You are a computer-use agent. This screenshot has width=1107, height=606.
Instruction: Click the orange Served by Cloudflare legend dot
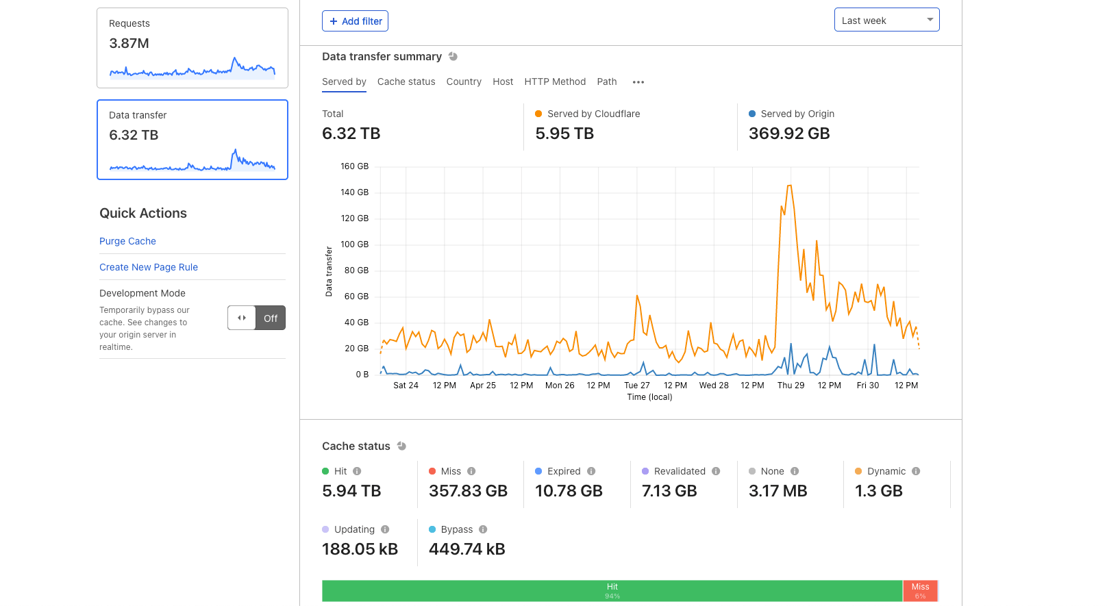tap(538, 114)
